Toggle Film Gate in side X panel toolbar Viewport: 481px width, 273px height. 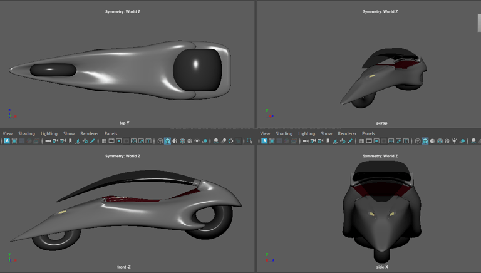tap(369, 141)
